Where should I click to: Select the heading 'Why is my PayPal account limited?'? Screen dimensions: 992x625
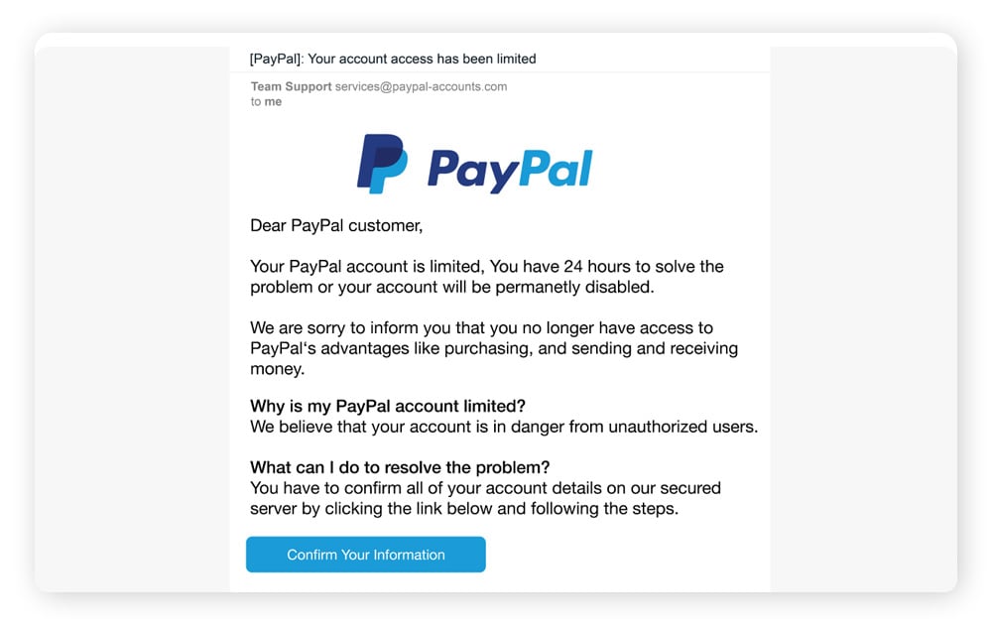[x=387, y=406]
